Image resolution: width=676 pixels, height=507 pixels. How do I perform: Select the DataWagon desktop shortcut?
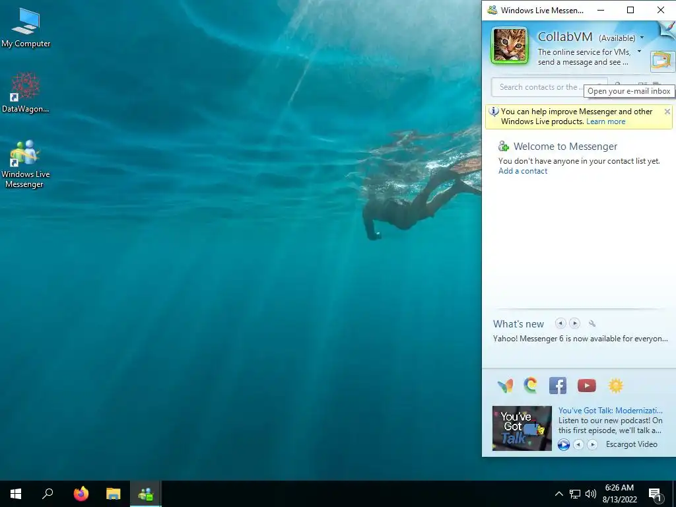(26, 92)
